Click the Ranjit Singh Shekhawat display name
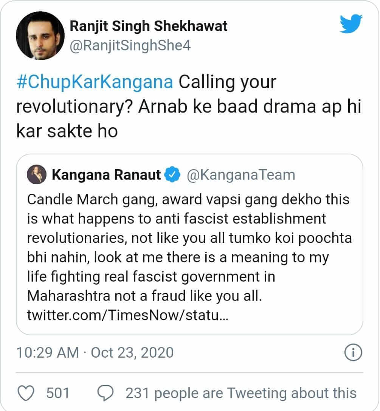 click(149, 26)
